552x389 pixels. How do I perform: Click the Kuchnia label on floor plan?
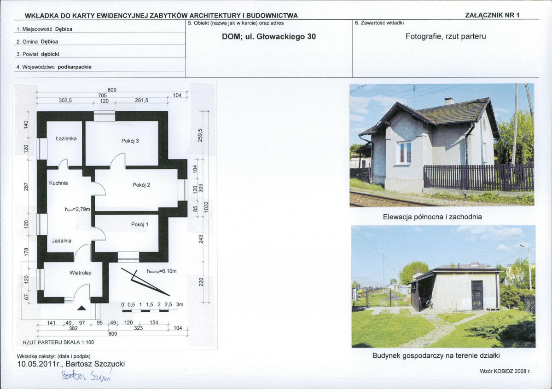[x=58, y=183]
